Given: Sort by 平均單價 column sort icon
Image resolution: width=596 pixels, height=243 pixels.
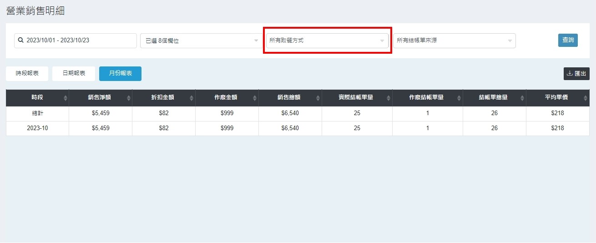Looking at the screenshot, I should tap(585, 98).
